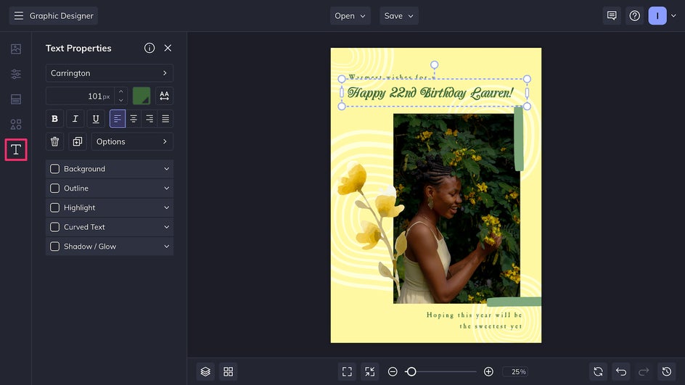The image size is (685, 385).
Task: Enable the Background checkbox
Action: (x=54, y=169)
